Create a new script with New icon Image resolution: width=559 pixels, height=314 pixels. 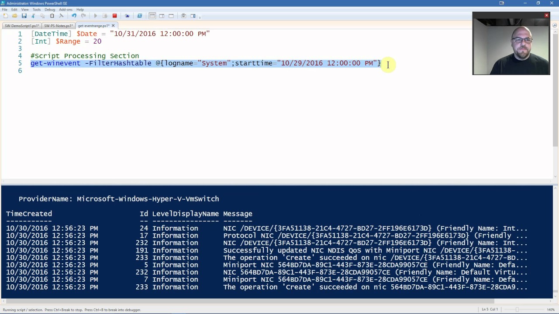5,16
